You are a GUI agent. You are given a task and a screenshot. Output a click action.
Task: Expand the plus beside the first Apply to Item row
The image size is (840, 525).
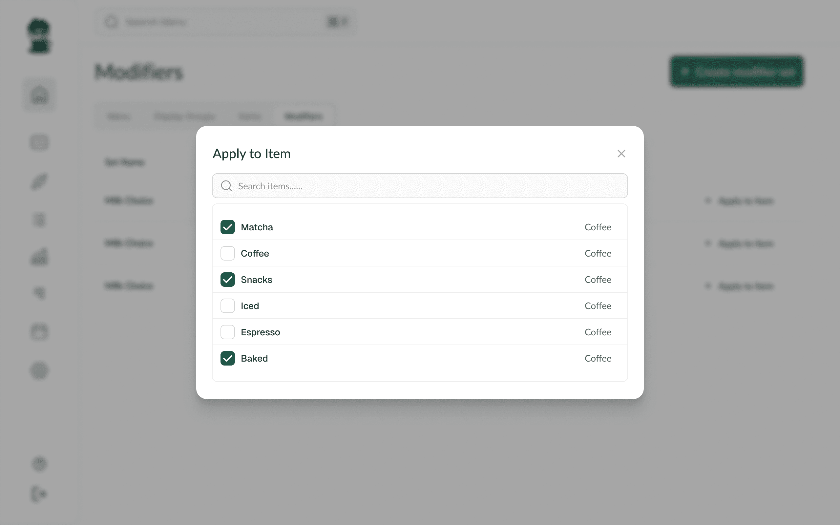(708, 201)
